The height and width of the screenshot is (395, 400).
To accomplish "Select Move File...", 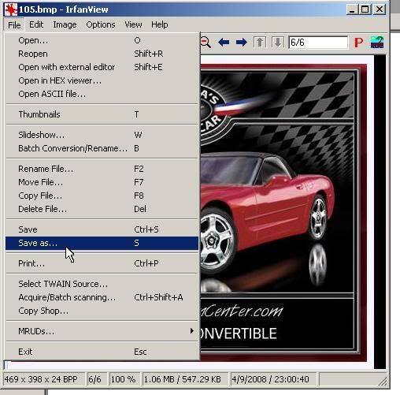I will pos(102,182).
